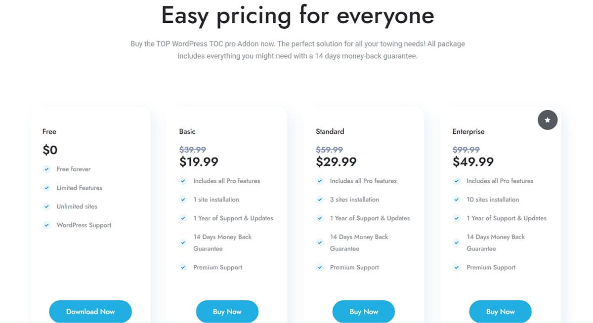Click the Easy pricing for everyone heading
This screenshot has height=323, width=593.
[297, 15]
